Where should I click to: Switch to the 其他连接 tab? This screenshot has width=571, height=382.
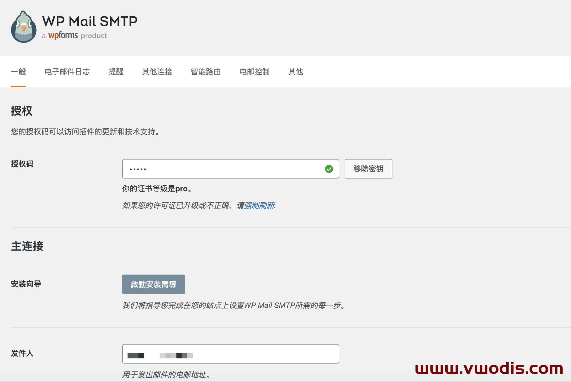click(157, 72)
